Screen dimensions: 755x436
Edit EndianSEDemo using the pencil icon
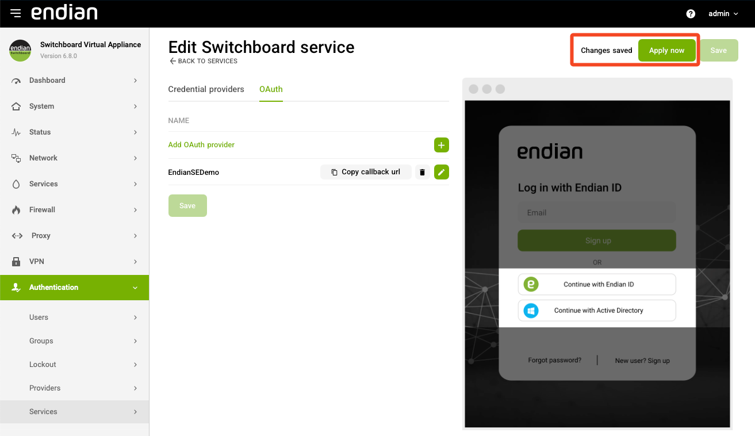tap(441, 172)
